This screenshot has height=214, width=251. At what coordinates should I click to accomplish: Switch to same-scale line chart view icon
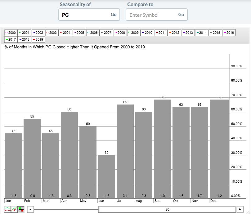pos(14,209)
